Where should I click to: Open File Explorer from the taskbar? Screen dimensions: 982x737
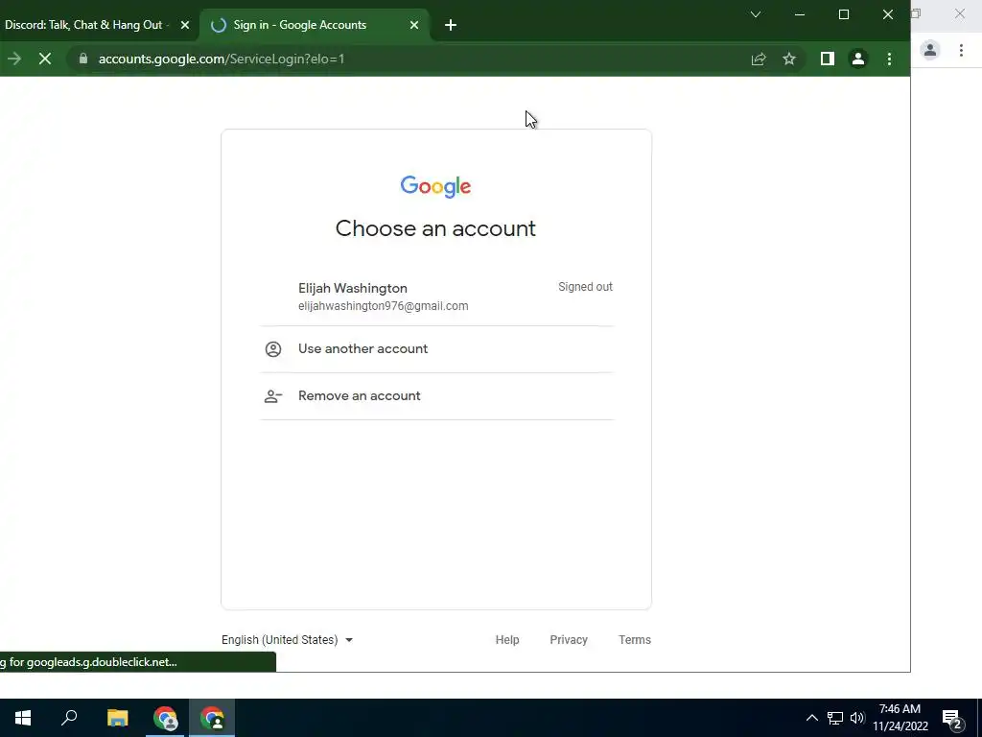117,718
